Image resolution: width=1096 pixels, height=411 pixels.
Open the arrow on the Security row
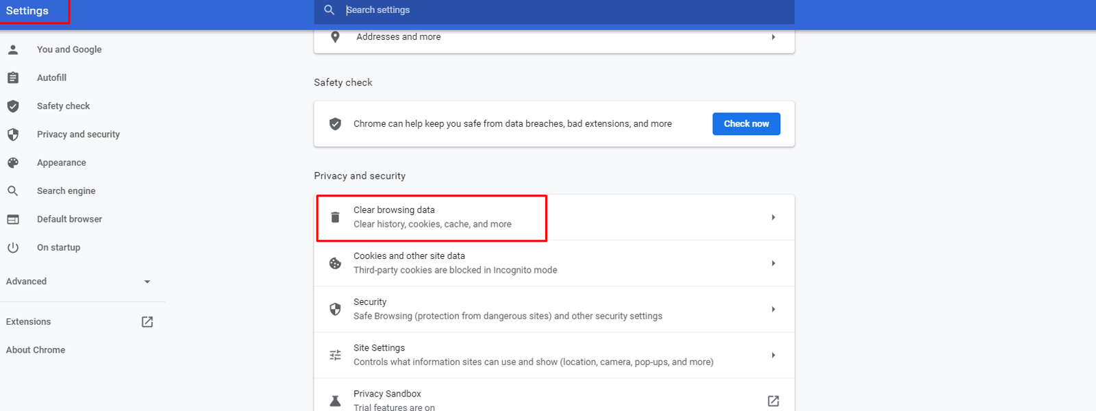tap(773, 309)
